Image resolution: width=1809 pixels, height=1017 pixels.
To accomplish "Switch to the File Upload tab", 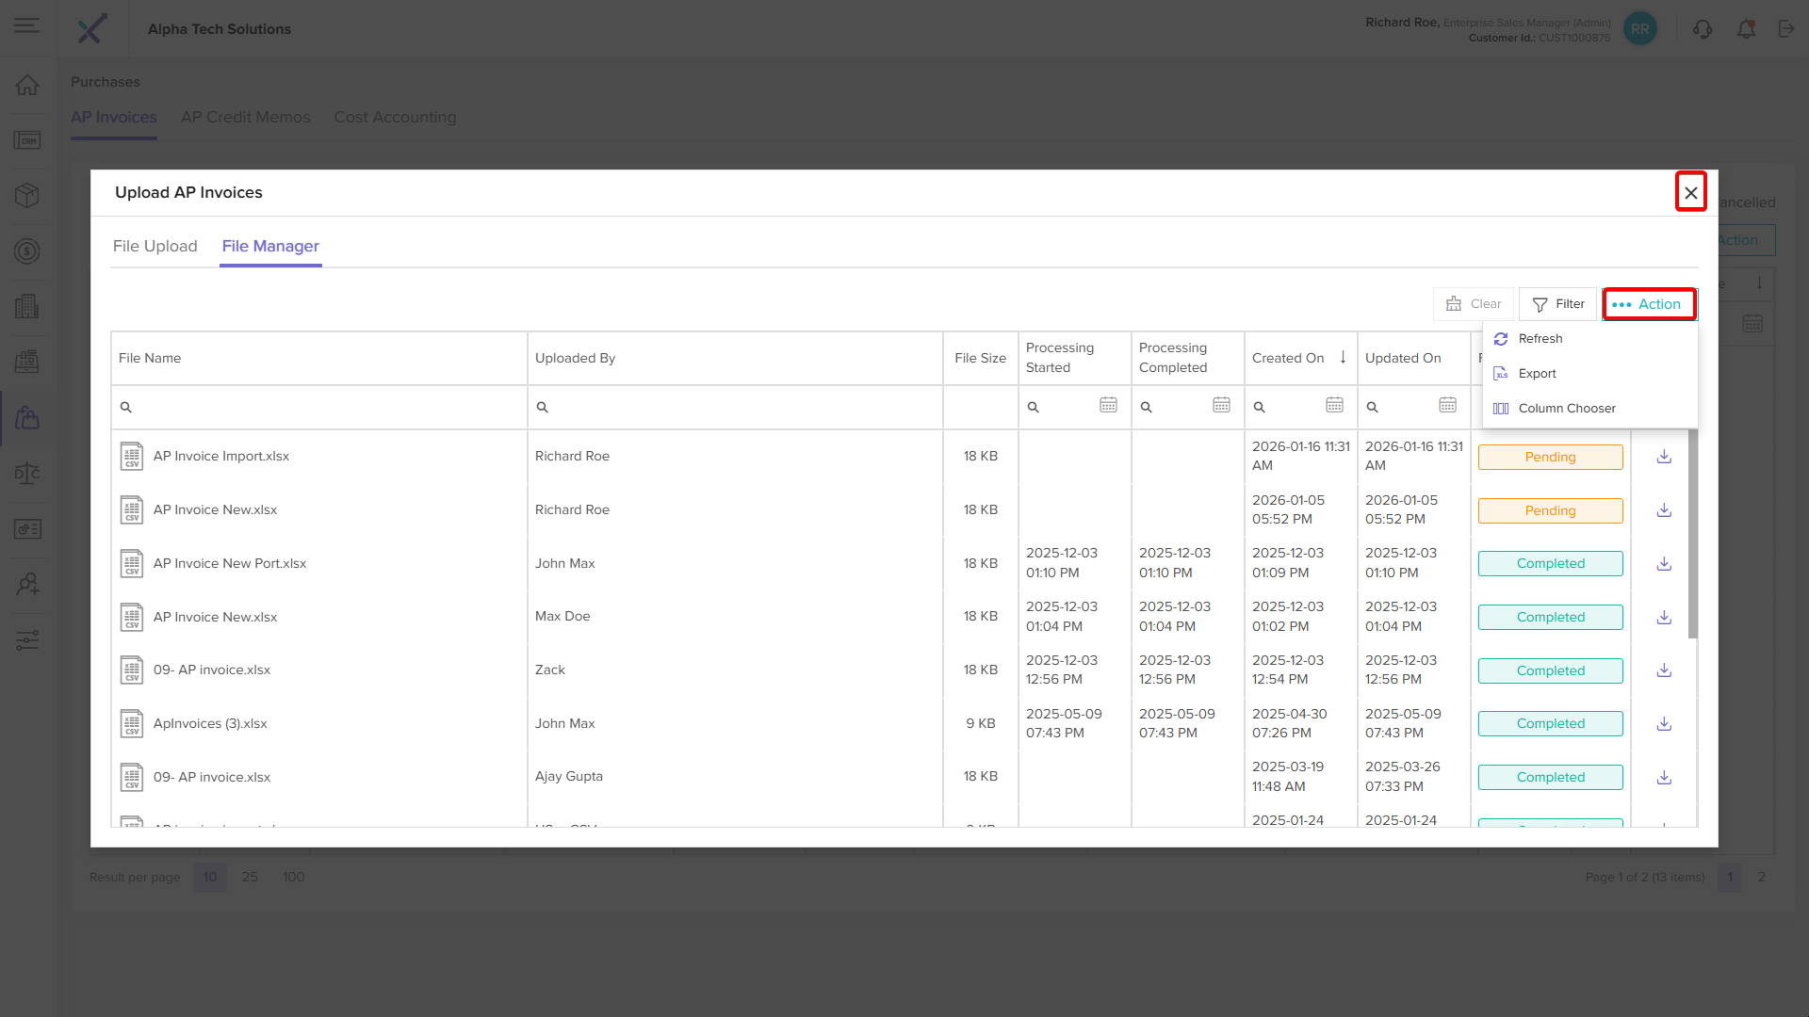I will click(155, 246).
